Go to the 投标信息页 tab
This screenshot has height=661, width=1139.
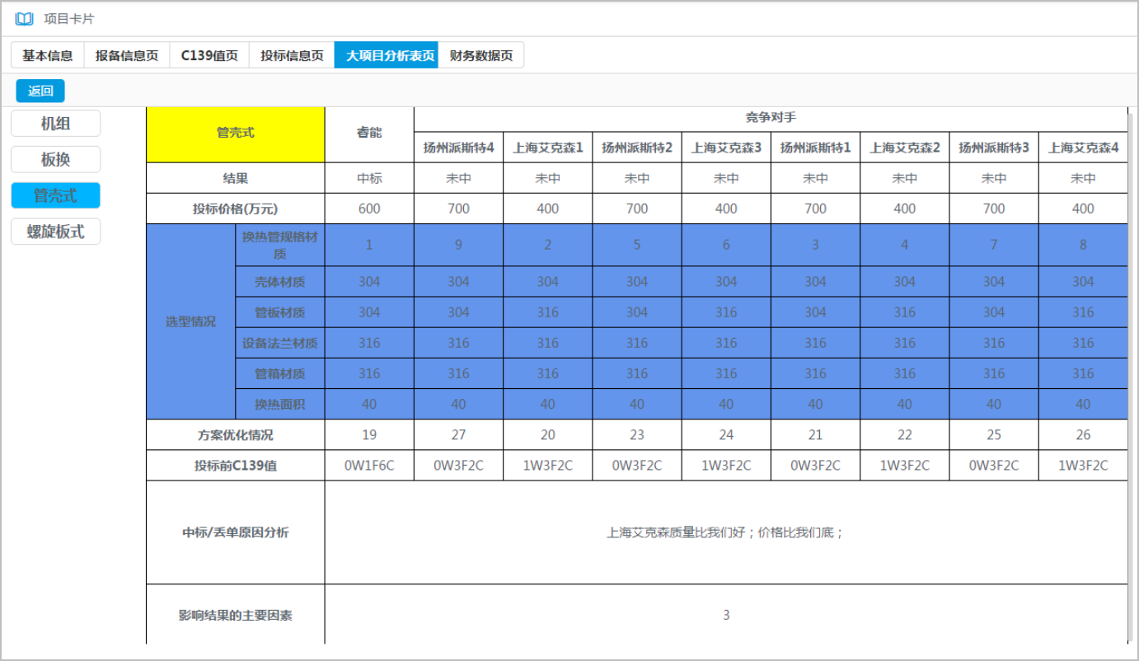[x=292, y=56]
